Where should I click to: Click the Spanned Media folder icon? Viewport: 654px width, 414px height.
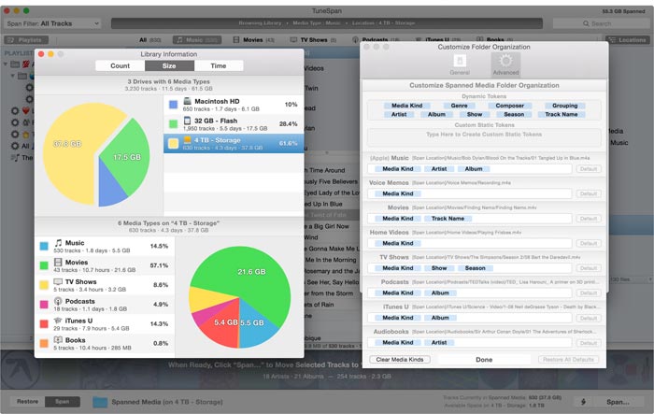100,402
